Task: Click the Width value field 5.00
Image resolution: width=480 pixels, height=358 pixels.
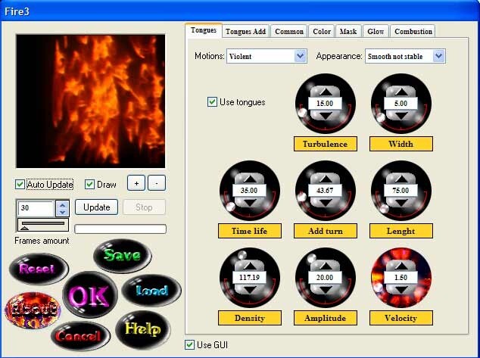Action: point(401,104)
